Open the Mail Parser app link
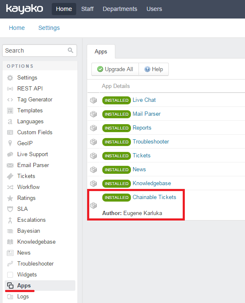This screenshot has width=245, height=303. [146, 114]
